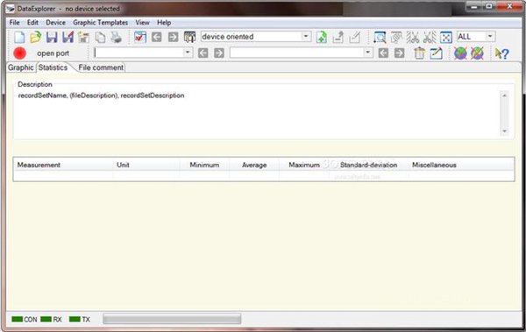The image size is (526, 332).
Task: Click the Maximum column header
Action: point(304,165)
